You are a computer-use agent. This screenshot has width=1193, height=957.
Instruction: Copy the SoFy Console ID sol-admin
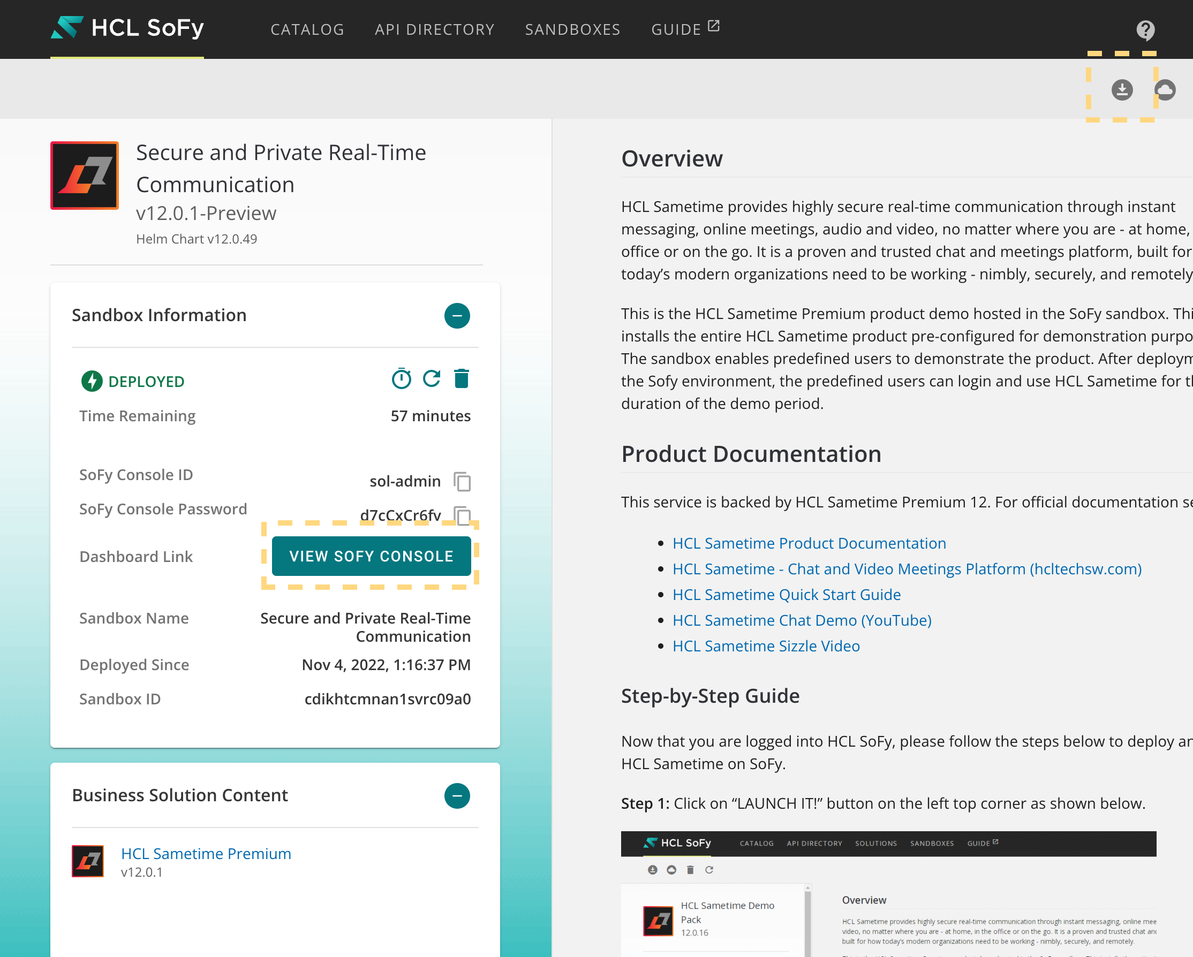click(x=462, y=481)
